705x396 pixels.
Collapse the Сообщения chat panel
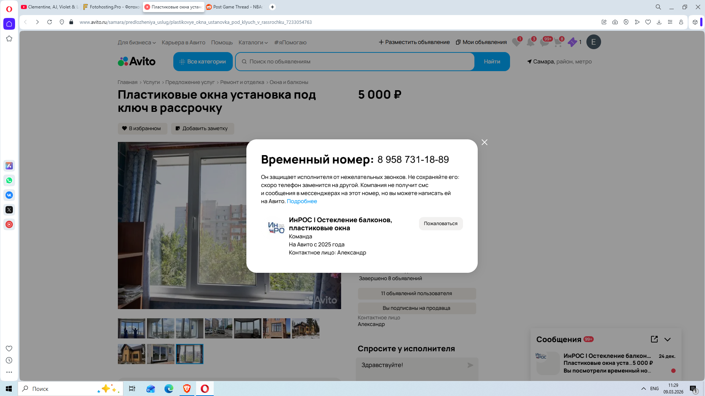point(668,340)
